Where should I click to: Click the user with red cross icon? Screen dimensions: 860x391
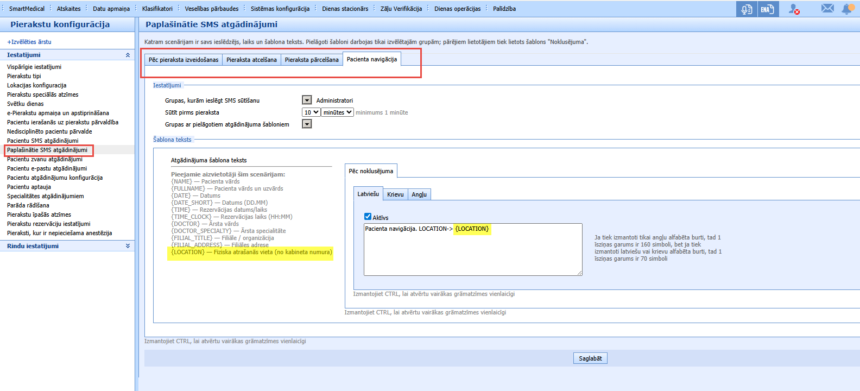[794, 9]
